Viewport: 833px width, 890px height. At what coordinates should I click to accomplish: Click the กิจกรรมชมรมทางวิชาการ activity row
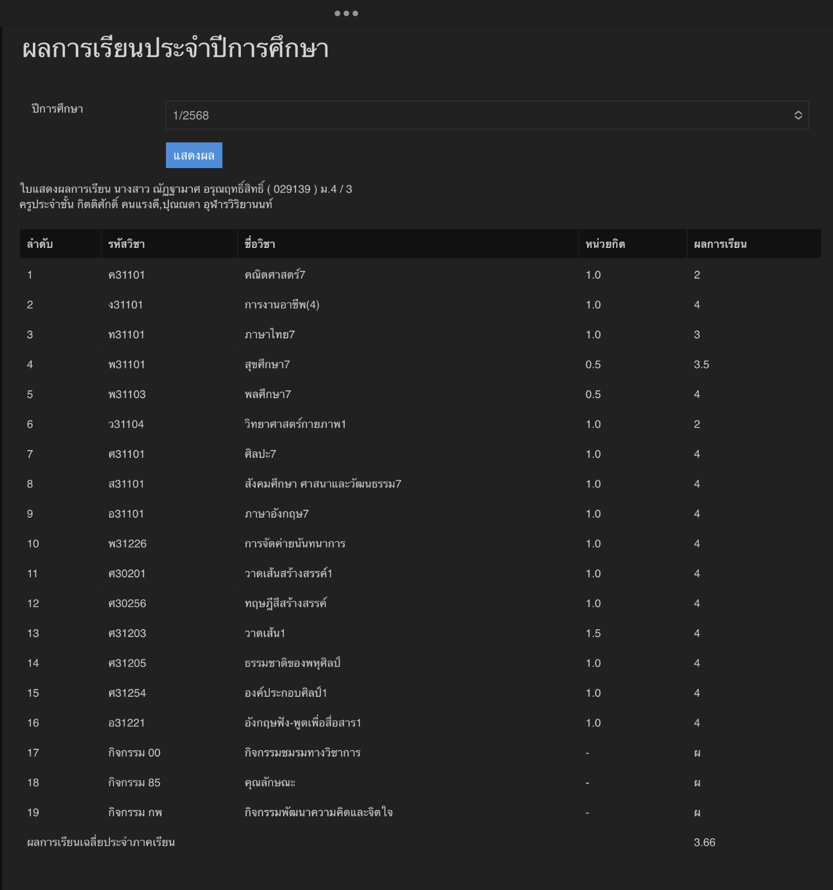click(x=302, y=753)
